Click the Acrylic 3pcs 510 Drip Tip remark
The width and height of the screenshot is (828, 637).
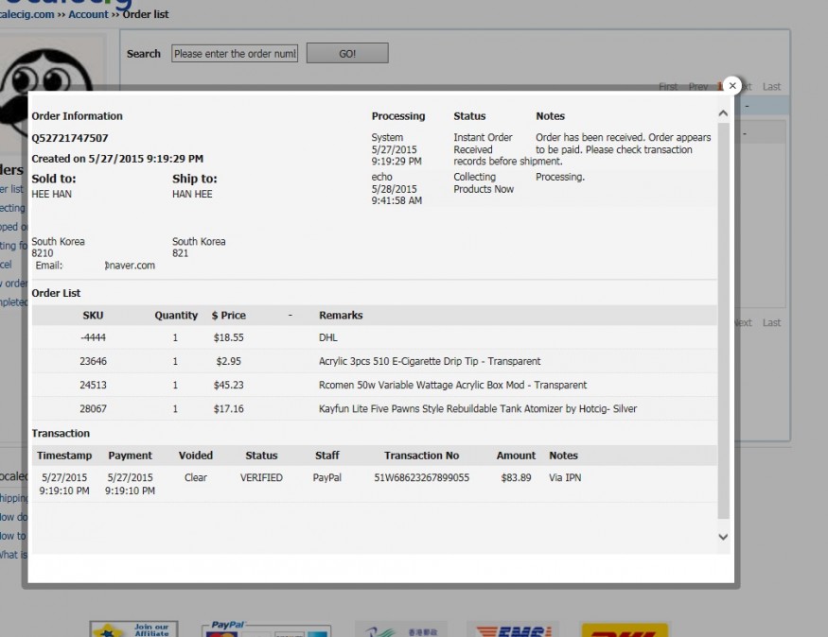[x=430, y=361]
